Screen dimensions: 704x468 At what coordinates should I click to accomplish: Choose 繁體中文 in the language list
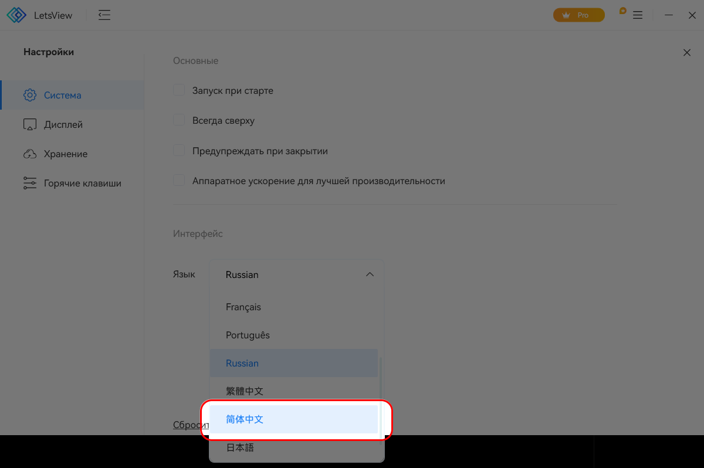(294, 391)
